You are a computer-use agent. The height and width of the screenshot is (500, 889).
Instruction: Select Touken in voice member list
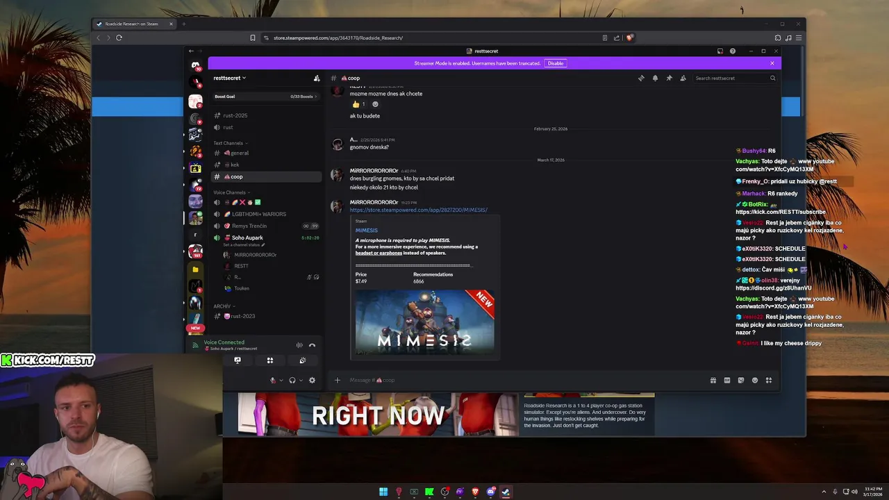pos(242,288)
